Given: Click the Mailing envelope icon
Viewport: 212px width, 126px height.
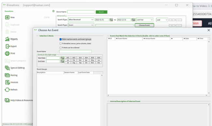Looking at the screenshot, I should [x=7, y=75].
